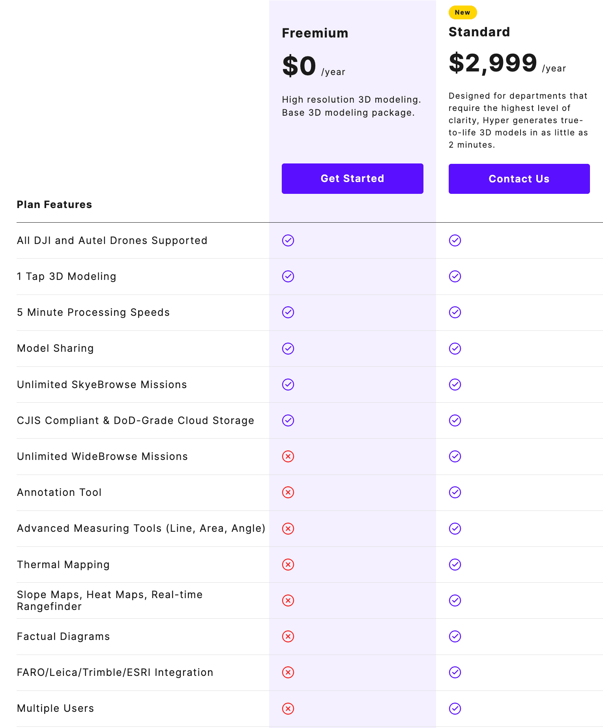Click the Freemium plan title

click(x=315, y=33)
